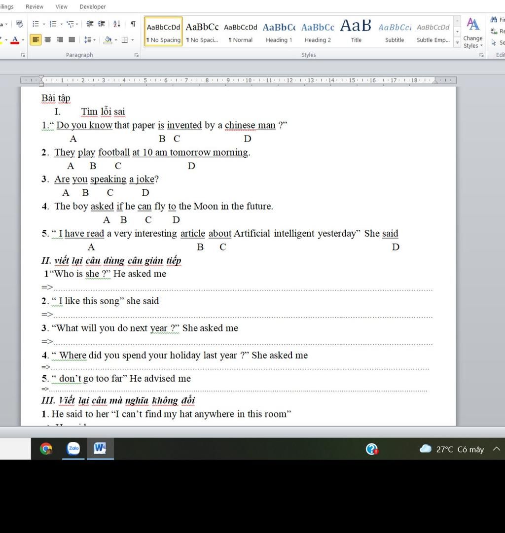Toggle Align Text Left
The image size is (505, 533).
click(36, 40)
